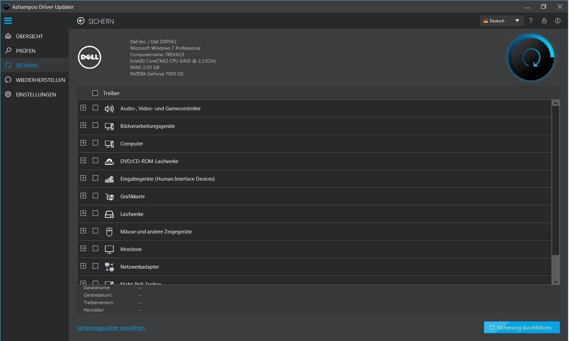Click the house icon beside ÜBERSICHT
Screen dimensions: 569x341
point(8,36)
